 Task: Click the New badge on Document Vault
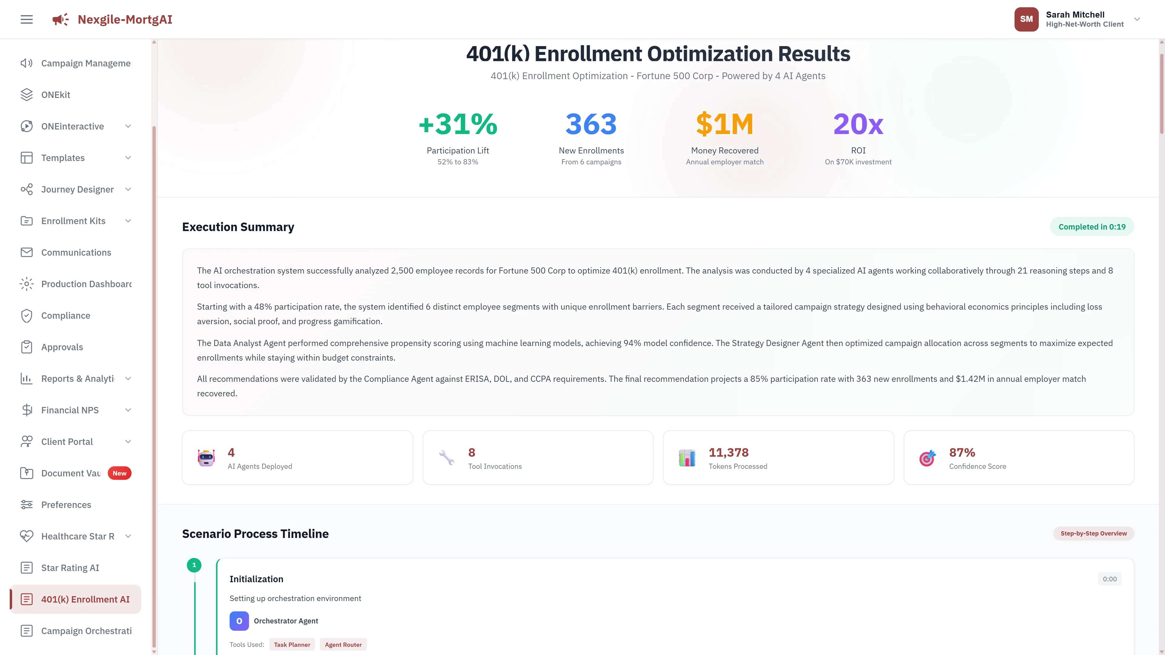pyautogui.click(x=119, y=473)
